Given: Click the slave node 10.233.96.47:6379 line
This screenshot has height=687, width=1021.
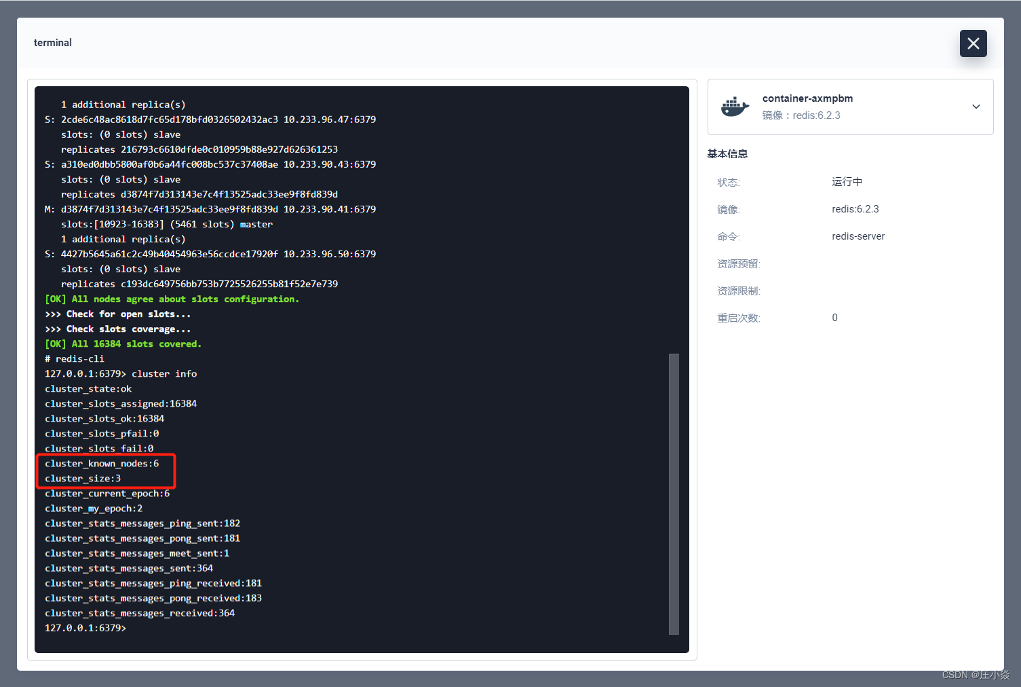Looking at the screenshot, I should click(x=210, y=120).
